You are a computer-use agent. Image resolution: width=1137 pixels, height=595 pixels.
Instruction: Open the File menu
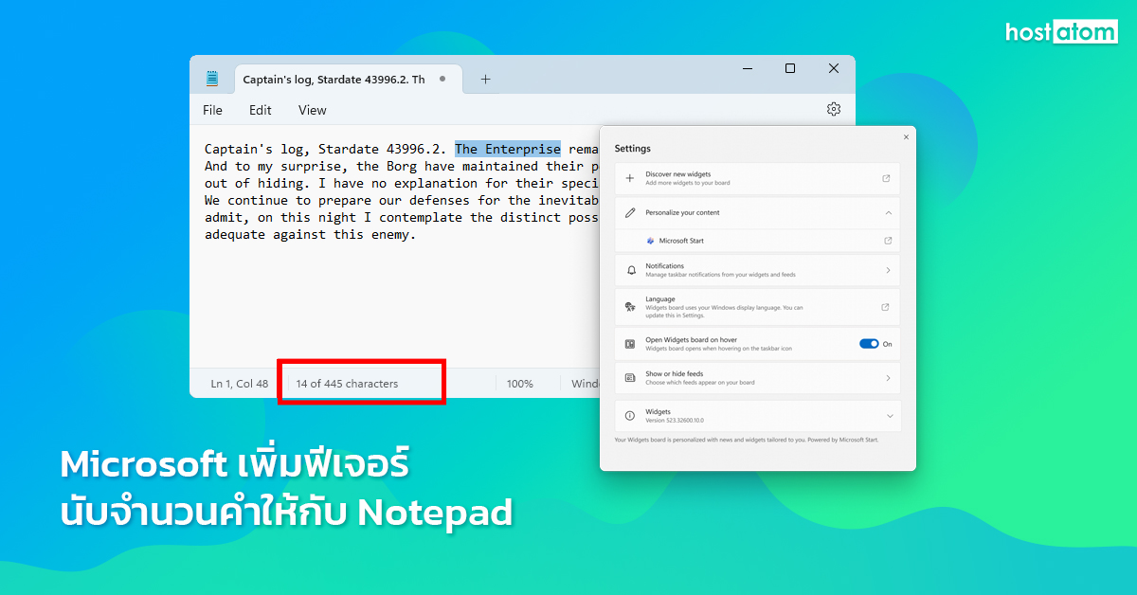(x=211, y=109)
